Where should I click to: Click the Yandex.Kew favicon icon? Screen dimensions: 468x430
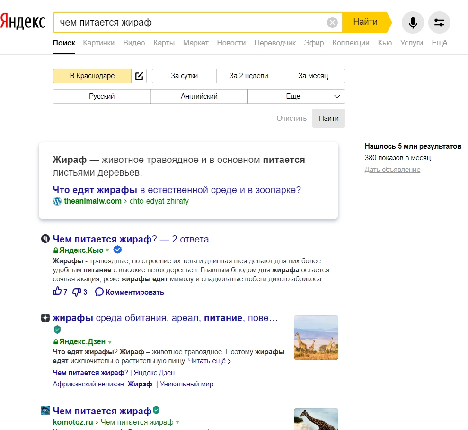[45, 239]
